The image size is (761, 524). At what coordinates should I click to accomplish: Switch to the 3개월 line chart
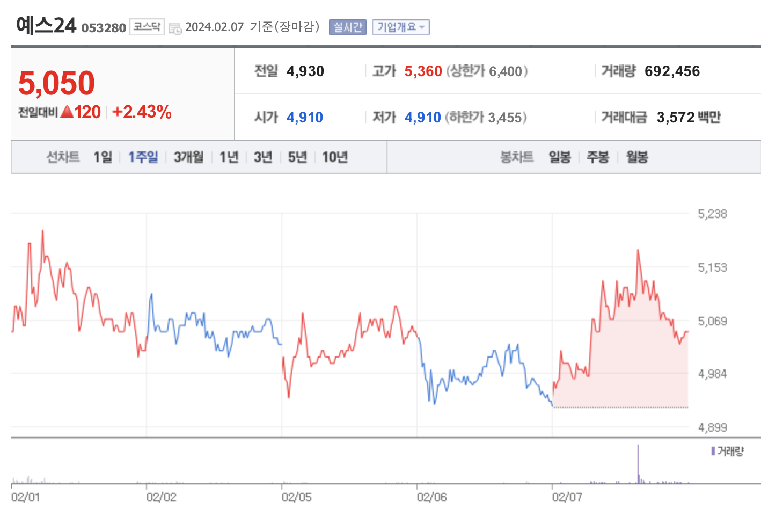[x=188, y=157]
